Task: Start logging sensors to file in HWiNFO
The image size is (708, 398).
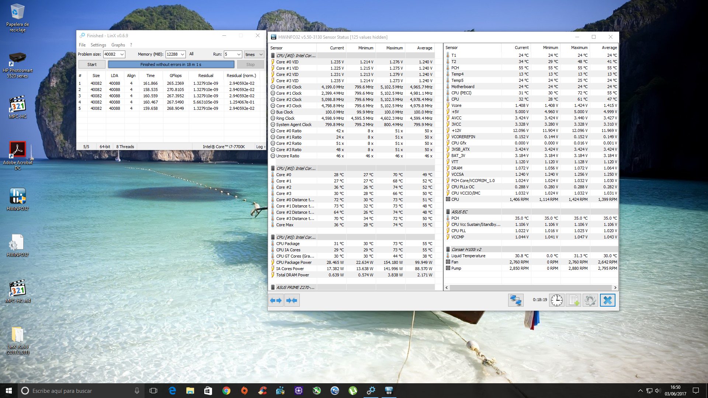Action: tap(573, 300)
